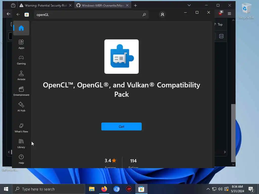Screen dimensions: 259x194
Task: Open the Recycle Bin desktop icon
Action: point(246,11)
